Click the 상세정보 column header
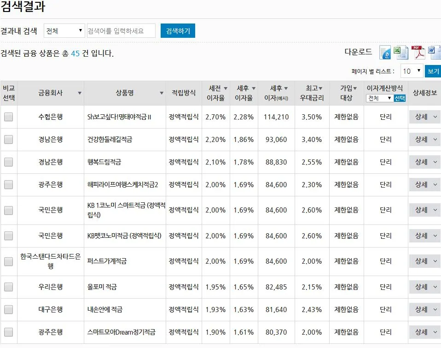Image resolution: width=441 pixels, height=348 pixels. click(x=425, y=93)
